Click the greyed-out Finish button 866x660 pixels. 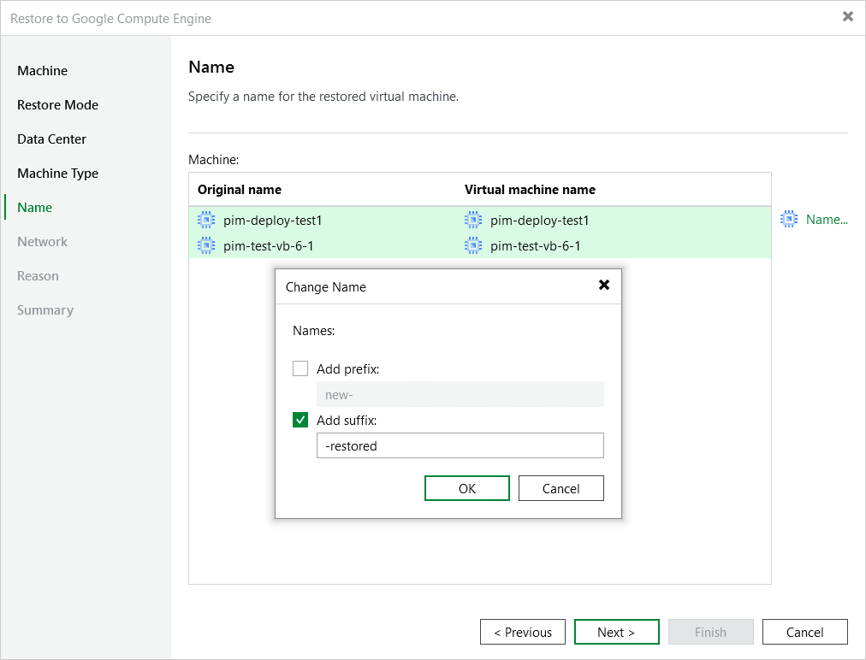[711, 632]
